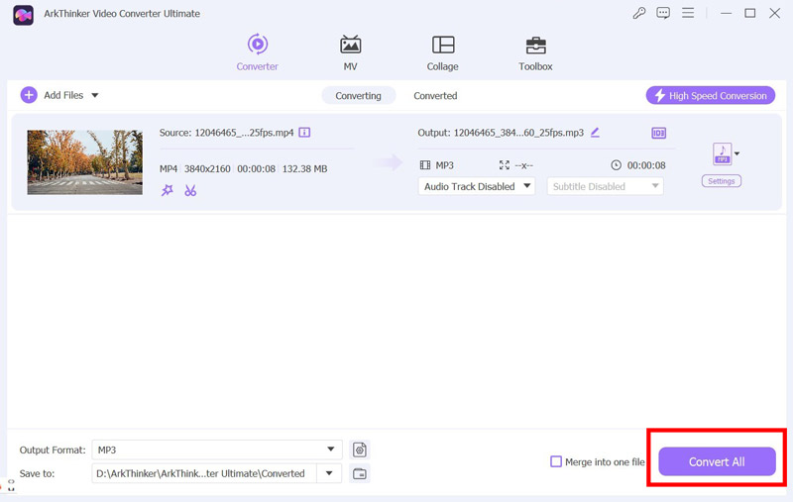Image resolution: width=793 pixels, height=502 pixels.
Task: Switch to the MV tab
Action: point(350,52)
